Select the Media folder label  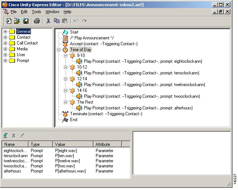point(22,49)
